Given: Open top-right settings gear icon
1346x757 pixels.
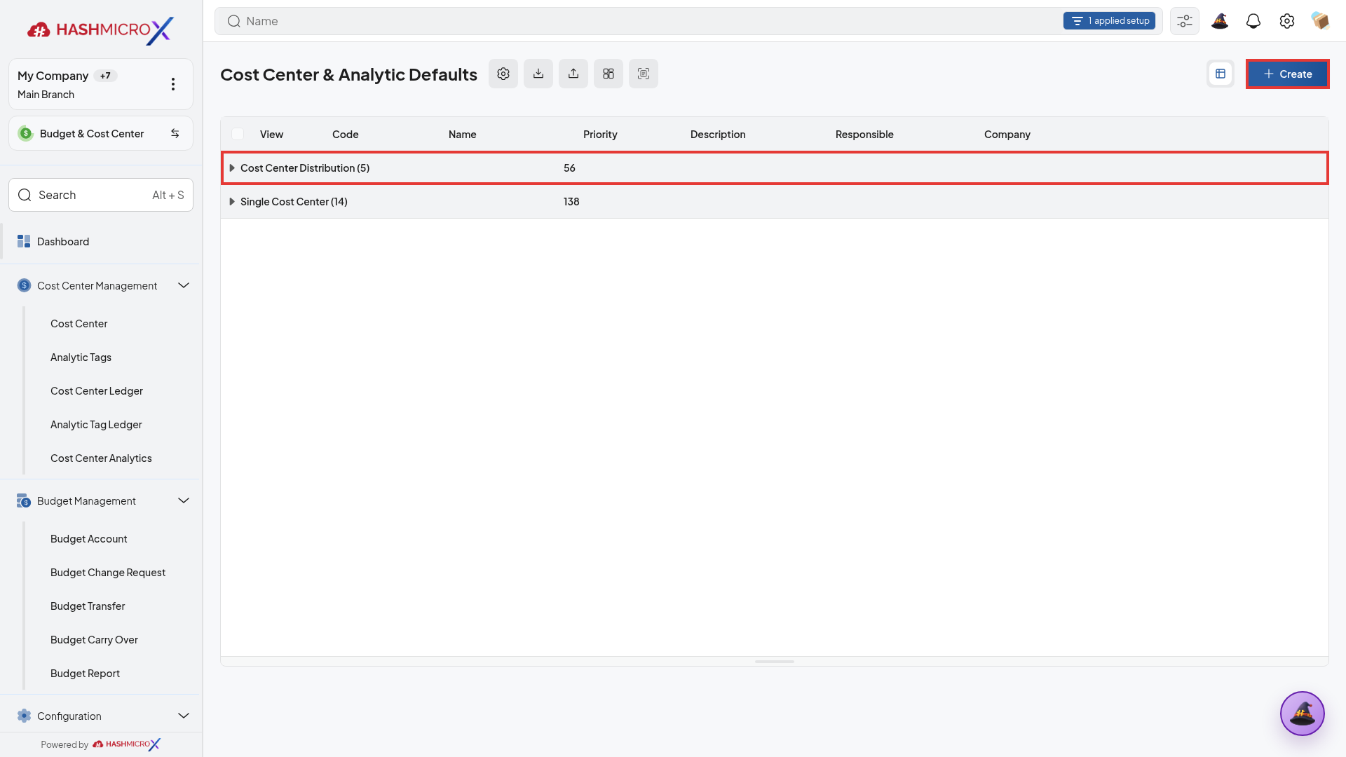Looking at the screenshot, I should [x=1287, y=21].
